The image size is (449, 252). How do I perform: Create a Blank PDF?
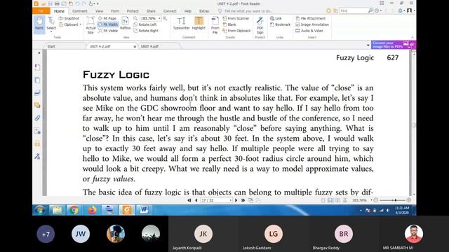click(x=229, y=24)
